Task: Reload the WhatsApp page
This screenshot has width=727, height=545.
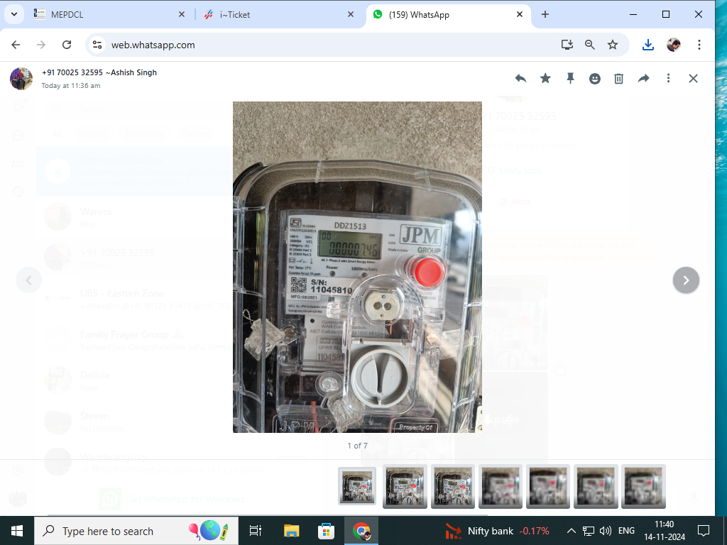Action: pyautogui.click(x=67, y=45)
